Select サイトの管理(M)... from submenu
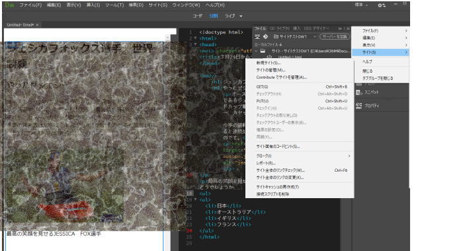463x251 pixels. point(300,70)
